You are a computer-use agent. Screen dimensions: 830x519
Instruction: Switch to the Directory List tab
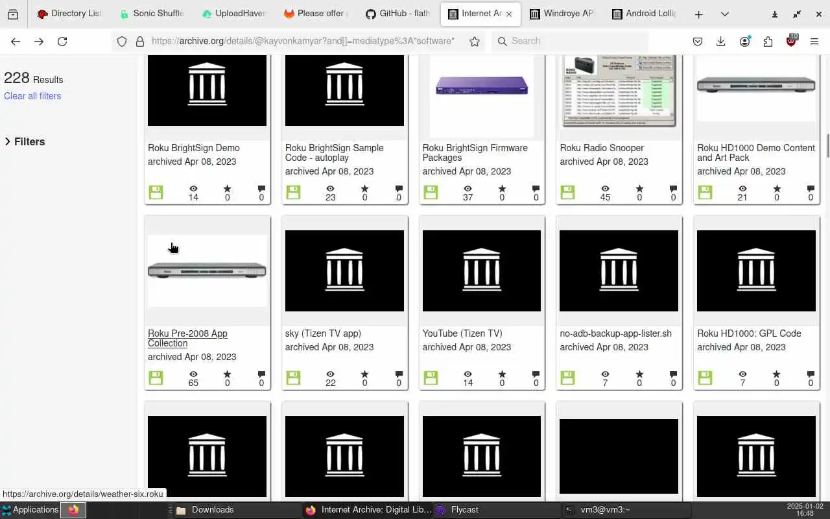click(69, 14)
